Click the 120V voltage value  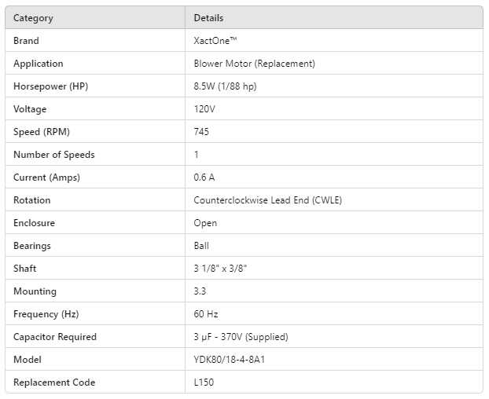(204, 109)
